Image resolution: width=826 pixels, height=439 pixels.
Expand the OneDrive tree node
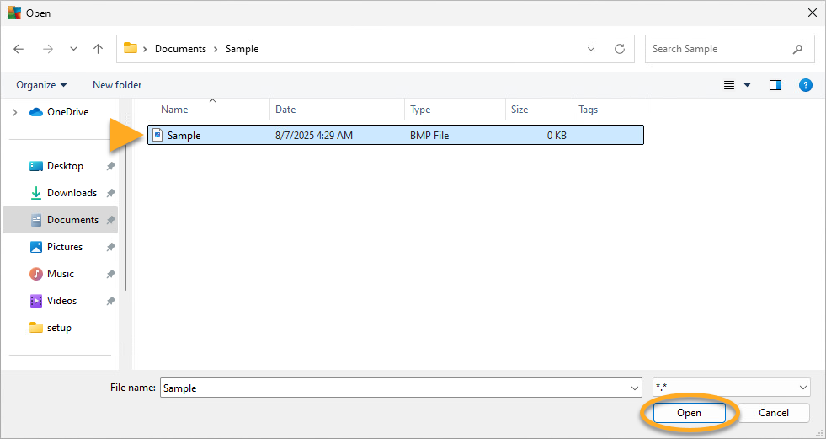pos(14,112)
